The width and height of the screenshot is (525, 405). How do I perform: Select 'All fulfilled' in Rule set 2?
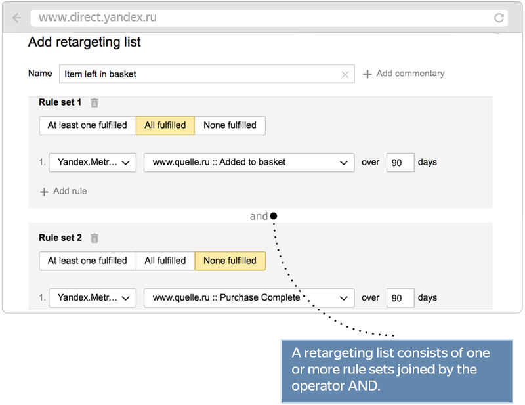click(x=165, y=261)
